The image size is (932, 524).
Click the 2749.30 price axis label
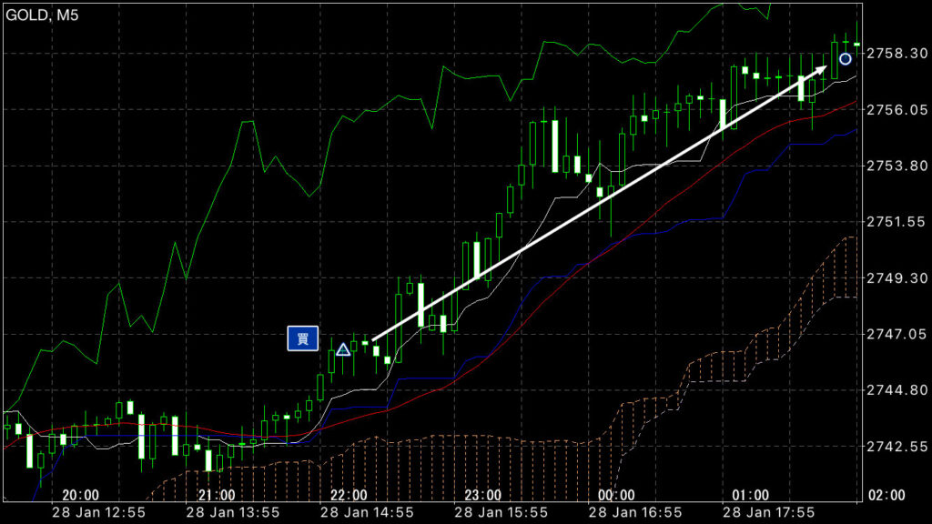tap(897, 278)
